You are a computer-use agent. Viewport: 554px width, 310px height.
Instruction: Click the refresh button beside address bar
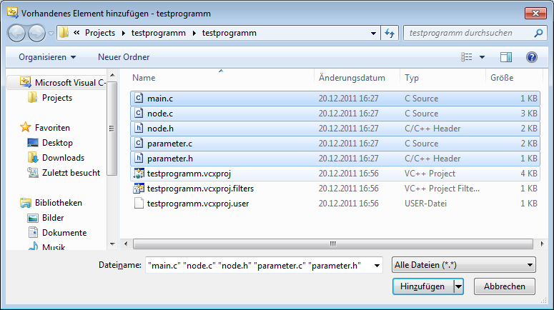tap(390, 33)
